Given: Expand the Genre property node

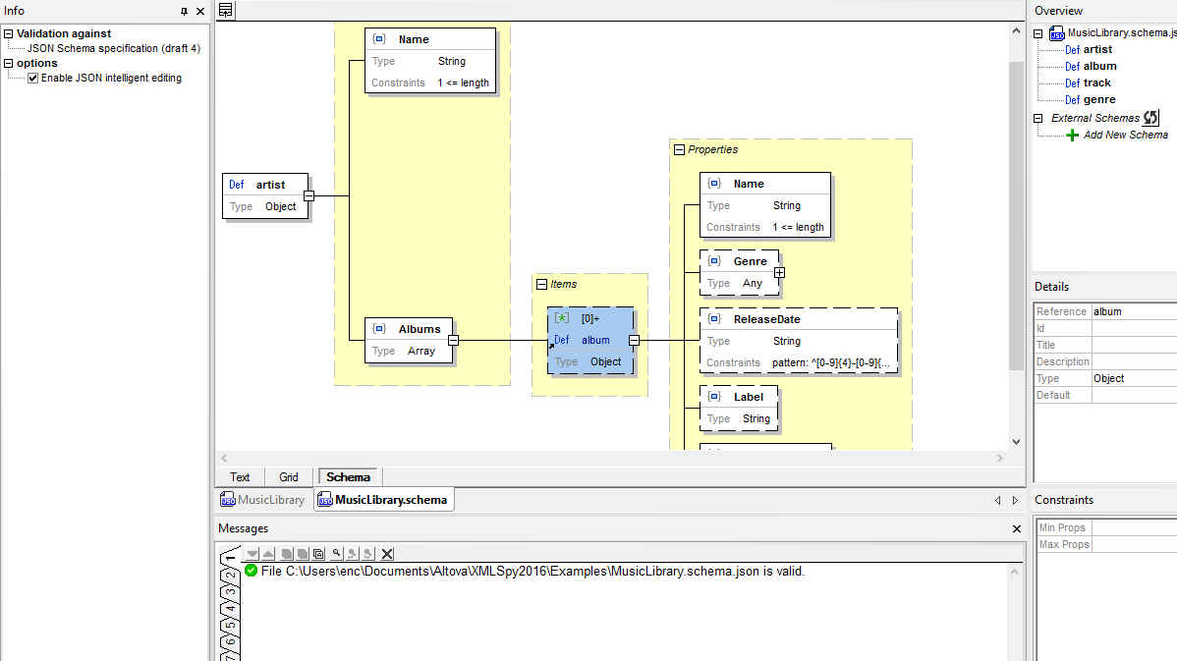Looking at the screenshot, I should tap(779, 272).
